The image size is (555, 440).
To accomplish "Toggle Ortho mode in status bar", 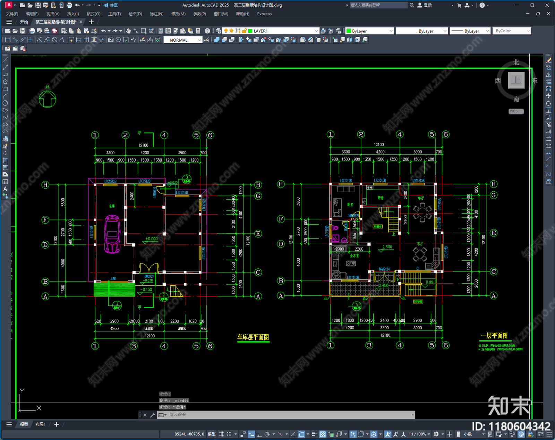I will [259, 434].
